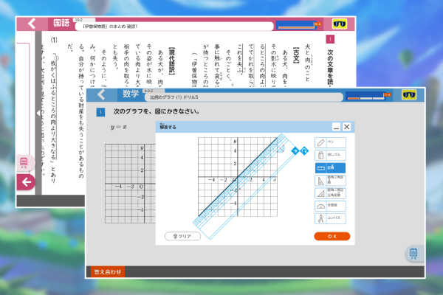Screen dimensions: 443x295
Task: Click the blue question number 1 marker
Action: pos(100,112)
